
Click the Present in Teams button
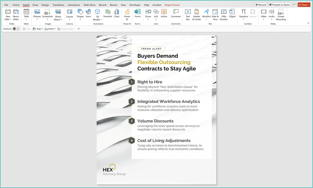pos(279,5)
